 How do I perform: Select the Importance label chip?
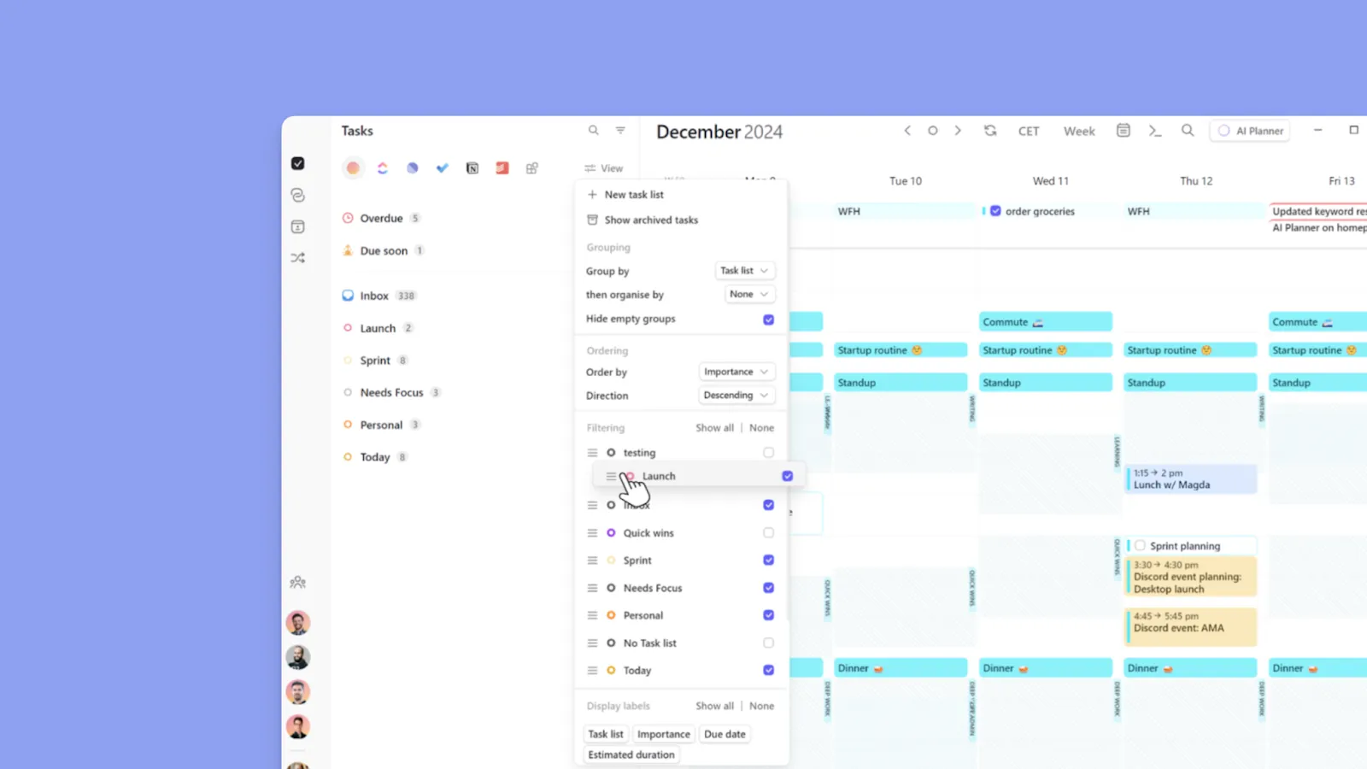tap(663, 733)
